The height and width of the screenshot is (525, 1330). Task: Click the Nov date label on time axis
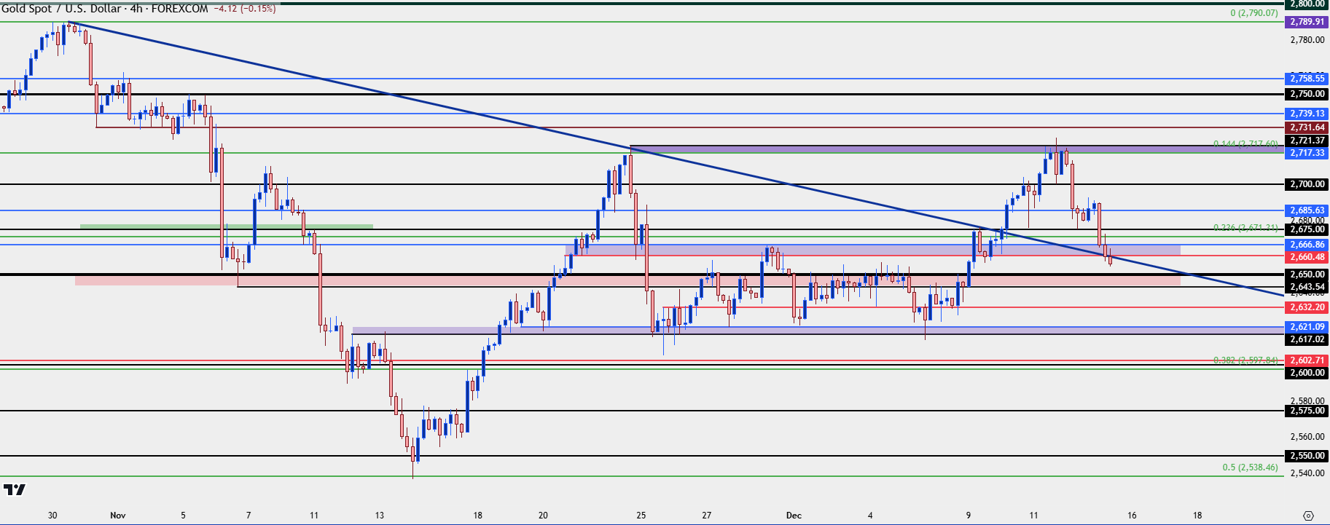coord(118,516)
